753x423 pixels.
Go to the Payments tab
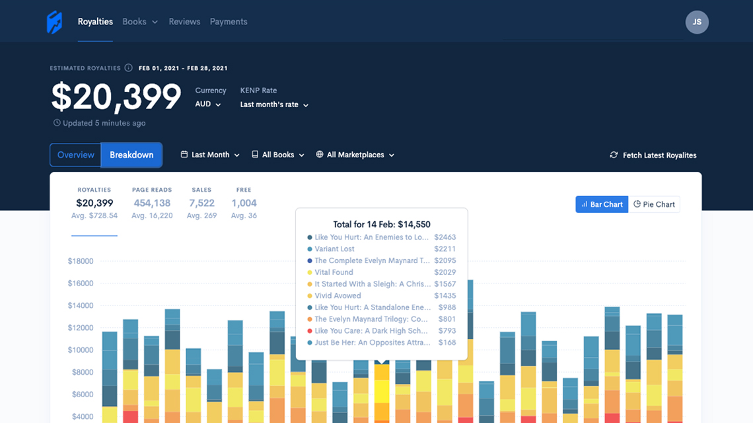click(x=229, y=21)
